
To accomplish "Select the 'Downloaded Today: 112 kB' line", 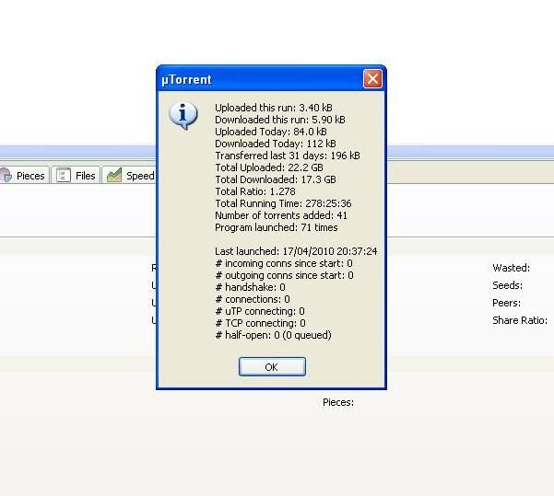I will click(276, 144).
